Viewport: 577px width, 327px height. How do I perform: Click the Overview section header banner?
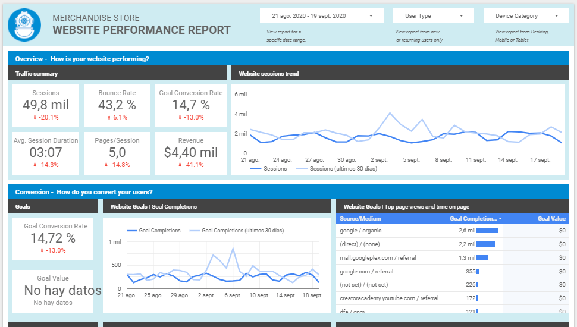[x=288, y=59]
